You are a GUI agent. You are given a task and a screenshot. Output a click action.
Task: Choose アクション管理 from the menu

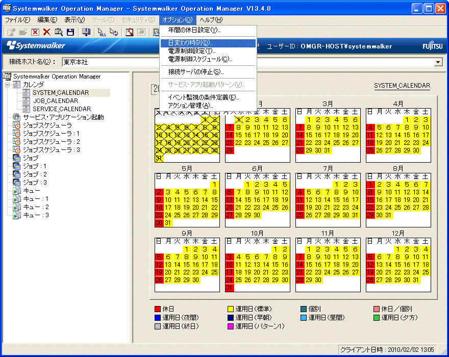tap(208, 106)
